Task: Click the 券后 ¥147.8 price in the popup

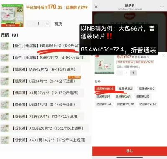Action: click(125, 57)
